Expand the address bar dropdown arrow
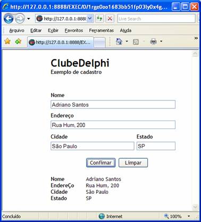The height and width of the screenshot is (222, 201). pos(90,19)
